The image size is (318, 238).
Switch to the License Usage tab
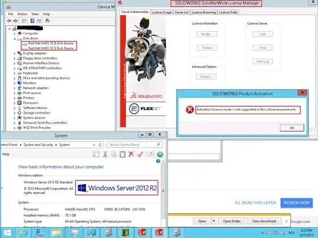pos(161,12)
